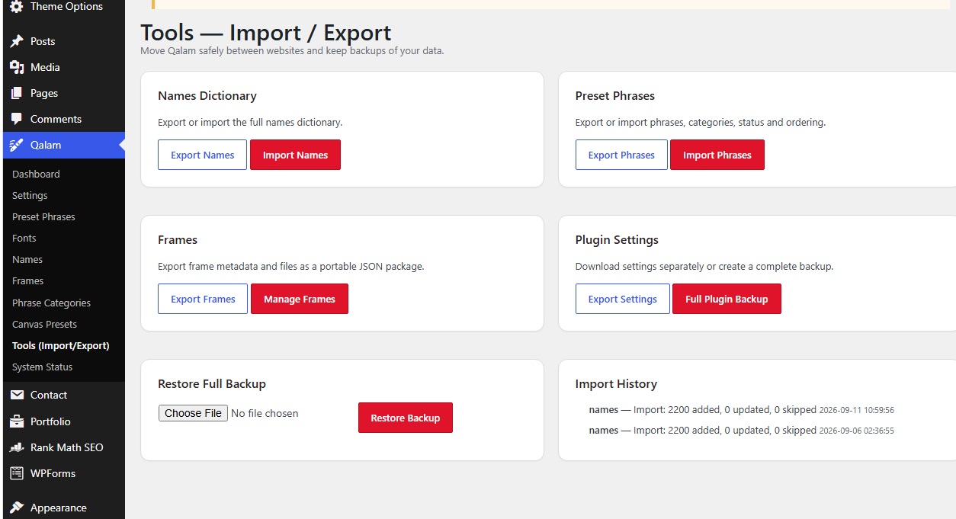The height and width of the screenshot is (519, 956).
Task: Click the Restore Backup button
Action: click(x=406, y=418)
